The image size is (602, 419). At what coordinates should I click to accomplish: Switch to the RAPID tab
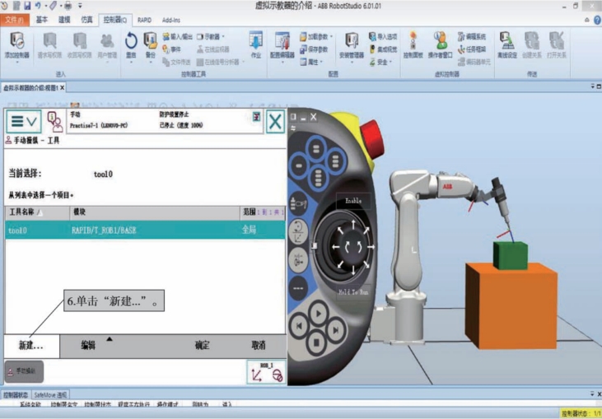144,20
